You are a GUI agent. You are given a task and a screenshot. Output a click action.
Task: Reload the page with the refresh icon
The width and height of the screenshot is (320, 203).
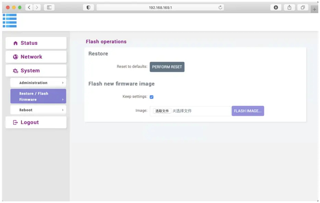coord(220,8)
